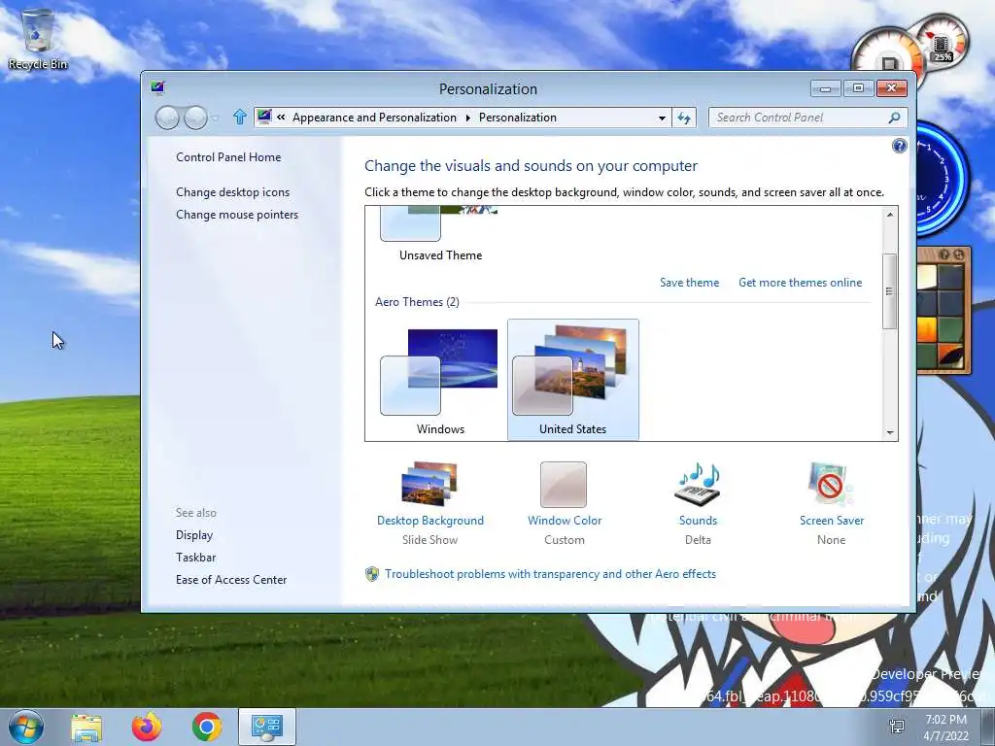Viewport: 995px width, 746px height.
Task: Click the Show desktop button on the taskbar
Action: (x=988, y=727)
